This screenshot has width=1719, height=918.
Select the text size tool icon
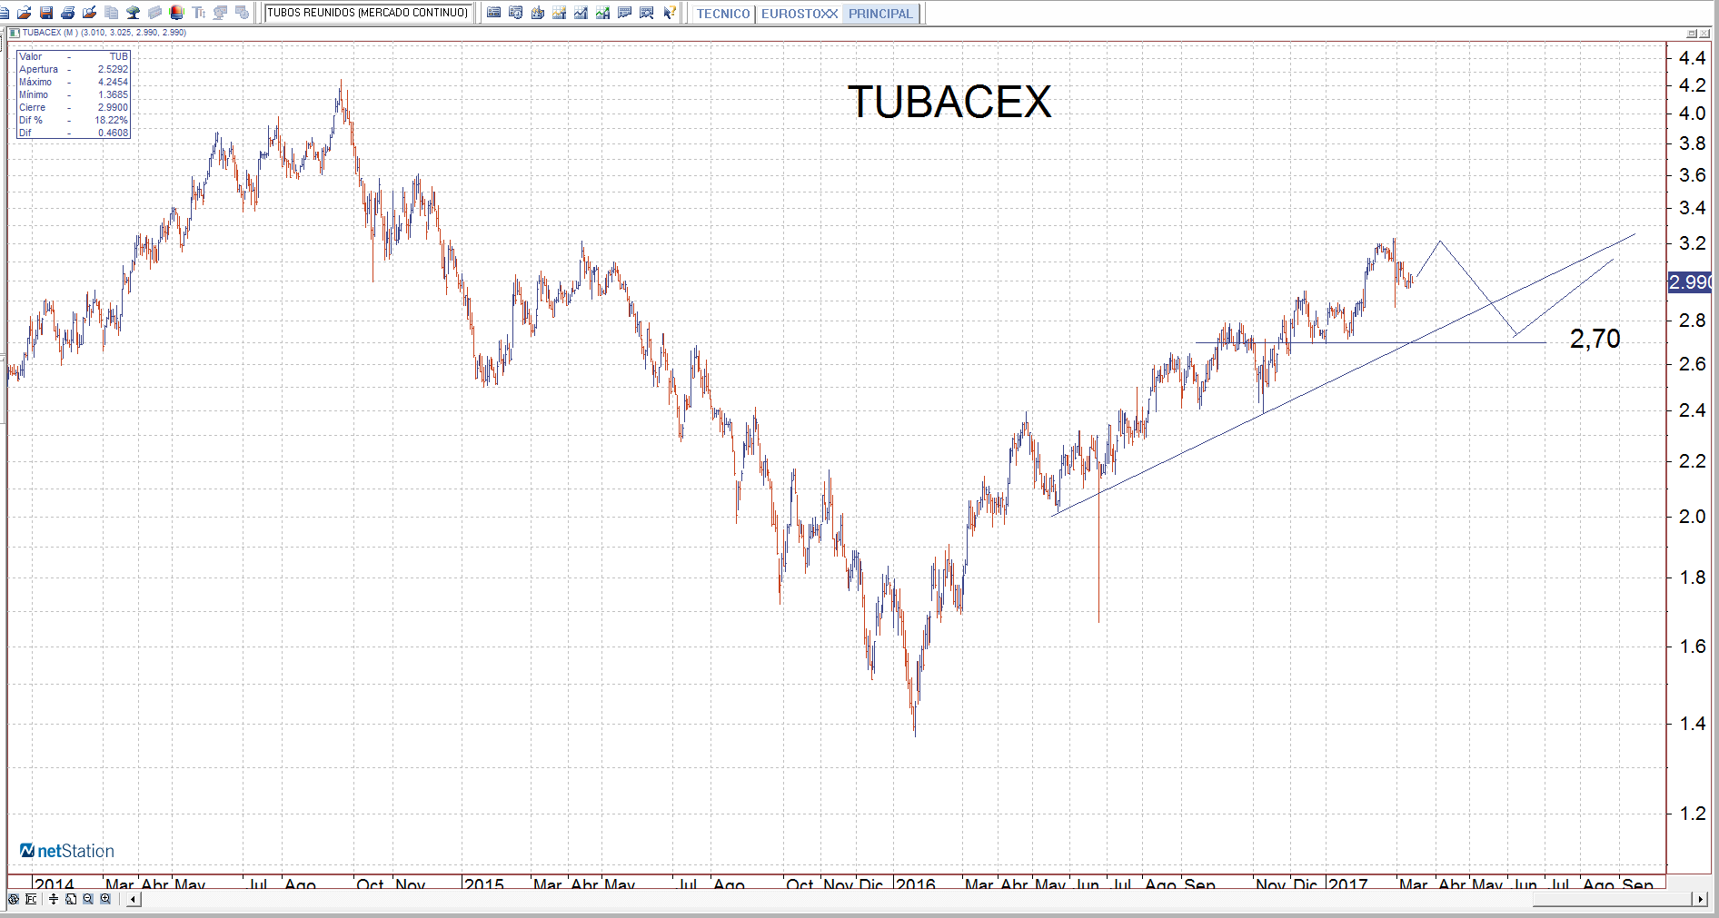click(x=199, y=13)
